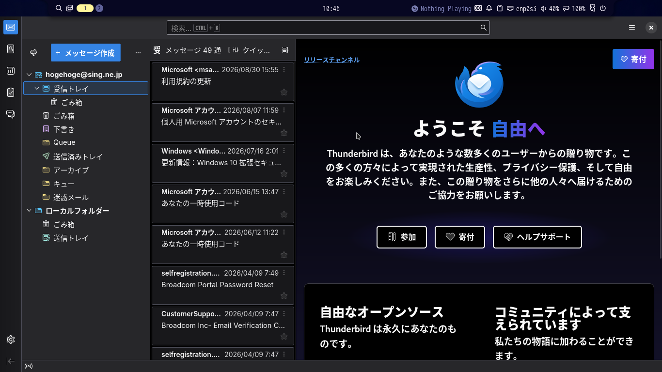662x372 pixels.
Task: Collapse the 受信トレイ folder
Action: pos(37,88)
